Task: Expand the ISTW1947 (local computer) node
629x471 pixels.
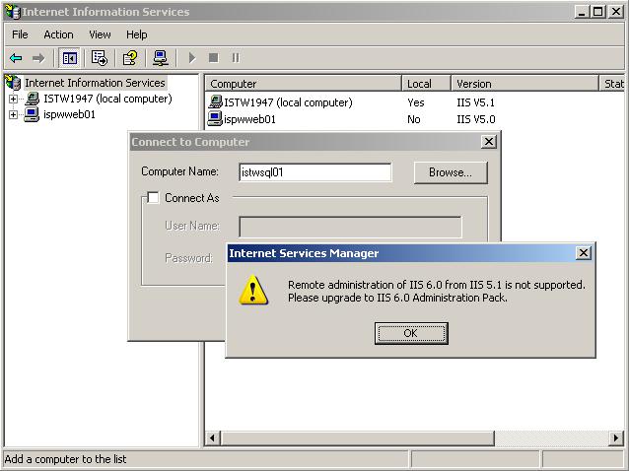Action: (13, 99)
